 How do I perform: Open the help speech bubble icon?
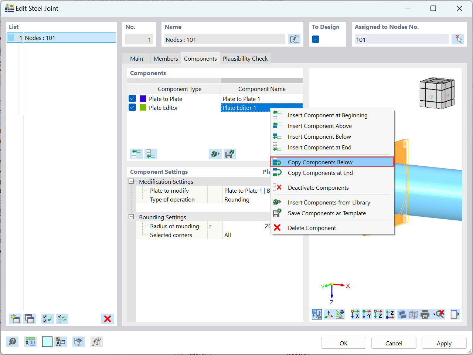pos(12,342)
